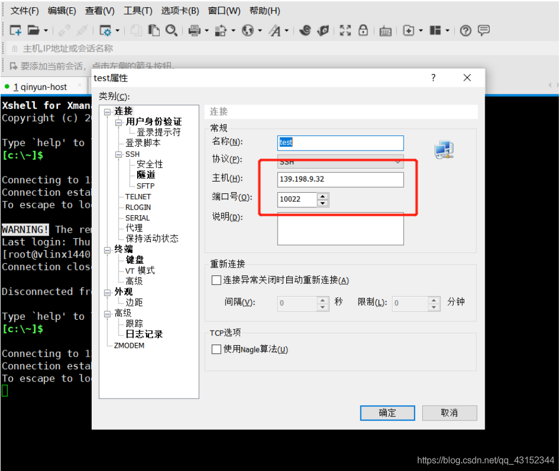The width and height of the screenshot is (560, 471).
Task: Click the New Session toolbar icon
Action: (15, 31)
